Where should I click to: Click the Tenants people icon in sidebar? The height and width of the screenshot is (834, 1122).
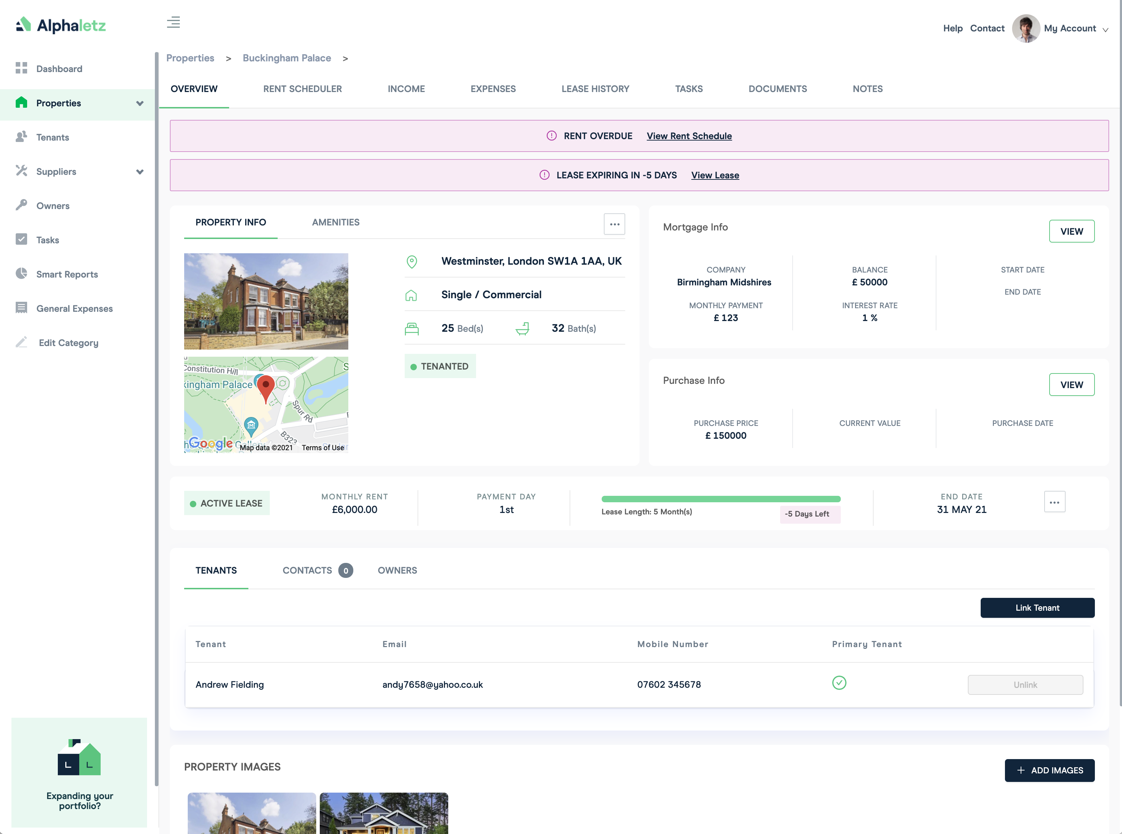[21, 137]
